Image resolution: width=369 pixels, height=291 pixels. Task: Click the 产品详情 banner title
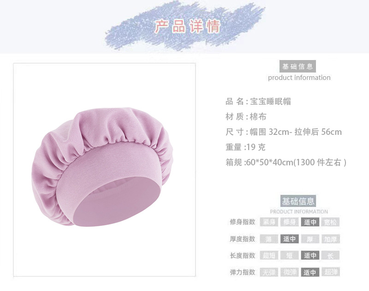(187, 26)
